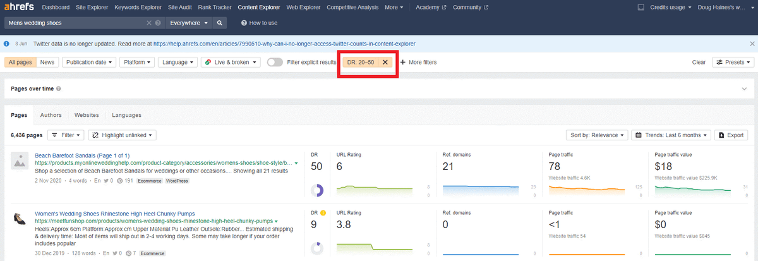Click the blue info icon in the notice bar

[7, 44]
